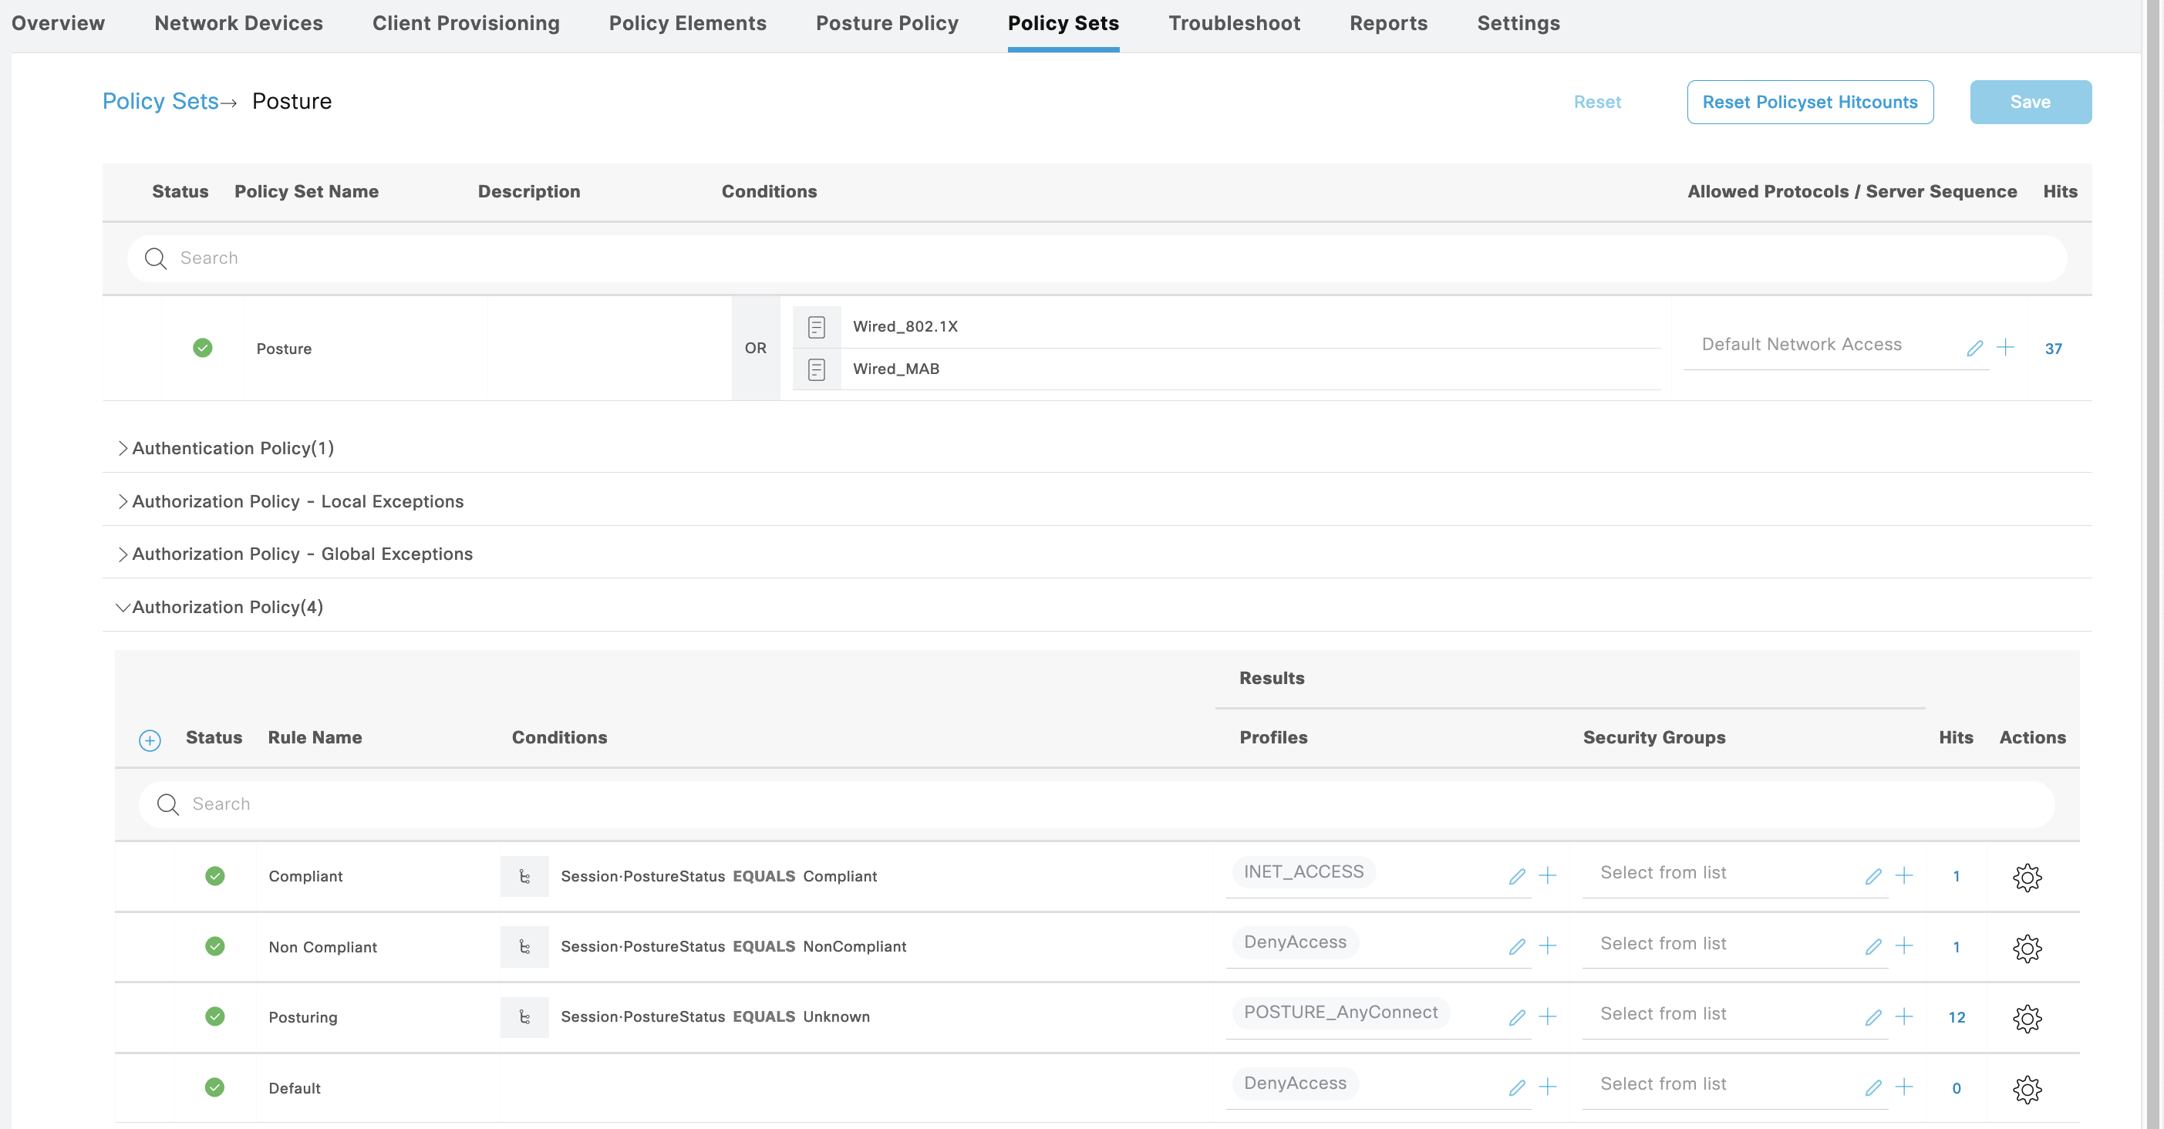Click Reset Policyset Hitcounts button

click(x=1808, y=103)
